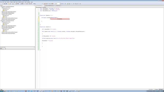Click the second Document Outline toolbar icon
Screen dimensions: 164x92
(x=3, y=49)
